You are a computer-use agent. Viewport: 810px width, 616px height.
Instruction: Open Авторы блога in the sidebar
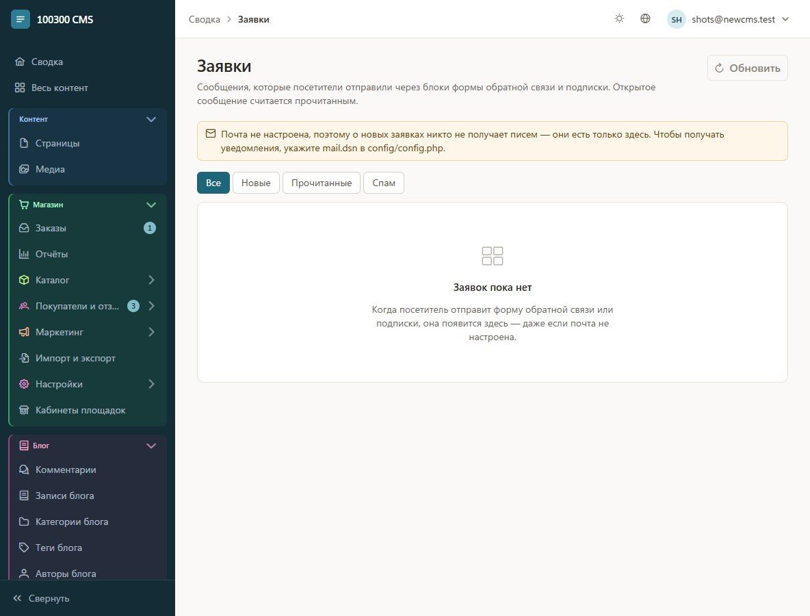point(88,574)
